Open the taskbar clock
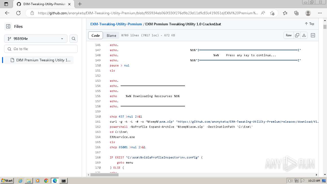This screenshot has height=184, width=327. pos(314,181)
